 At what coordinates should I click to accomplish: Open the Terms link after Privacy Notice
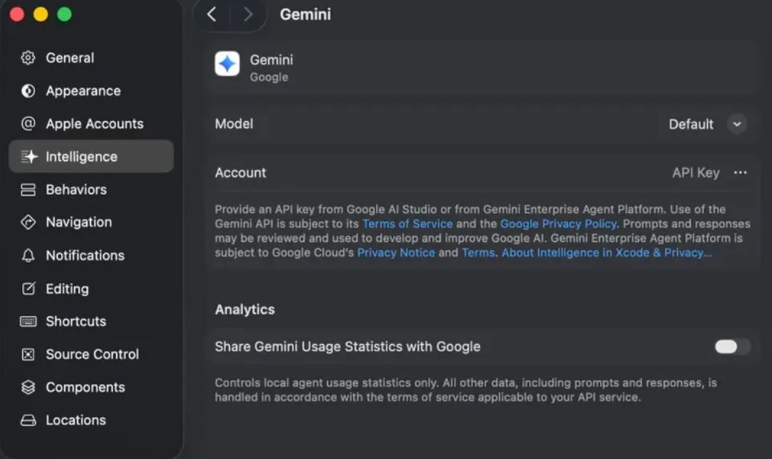pos(478,253)
